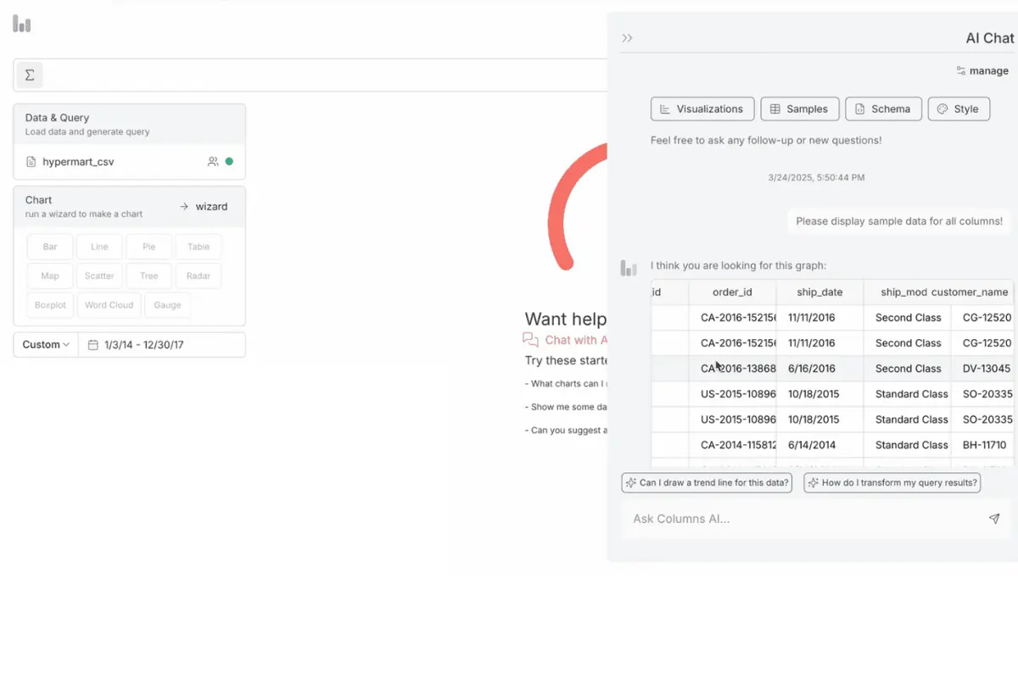Open the hypermart_csv data file
This screenshot has width=1018, height=678.
coord(78,161)
